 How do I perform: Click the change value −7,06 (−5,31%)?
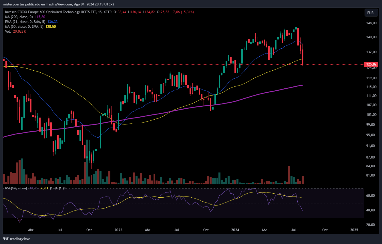pyautogui.click(x=183, y=12)
